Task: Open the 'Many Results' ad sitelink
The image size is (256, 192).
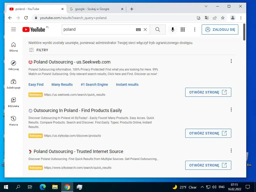Action: [x=62, y=84]
